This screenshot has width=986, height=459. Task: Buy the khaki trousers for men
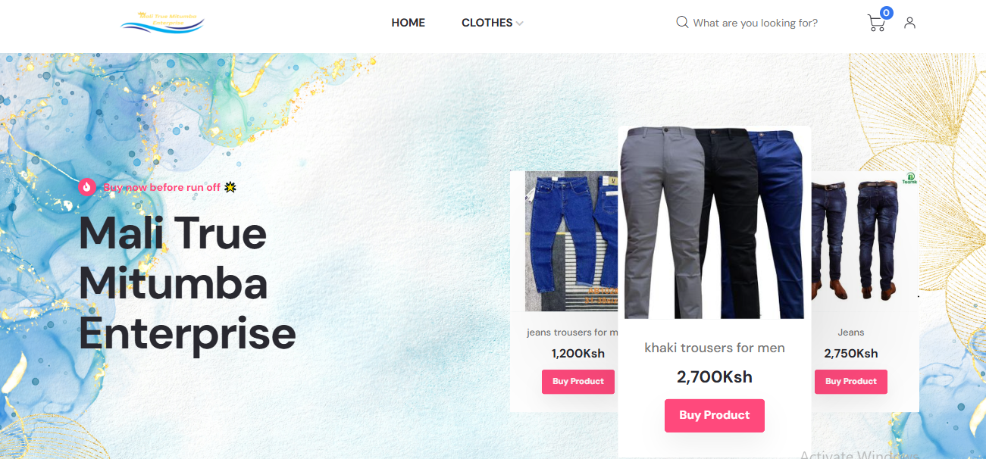pyautogui.click(x=715, y=415)
